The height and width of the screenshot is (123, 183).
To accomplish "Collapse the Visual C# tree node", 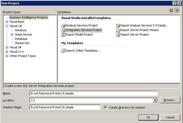I will point(7,26).
